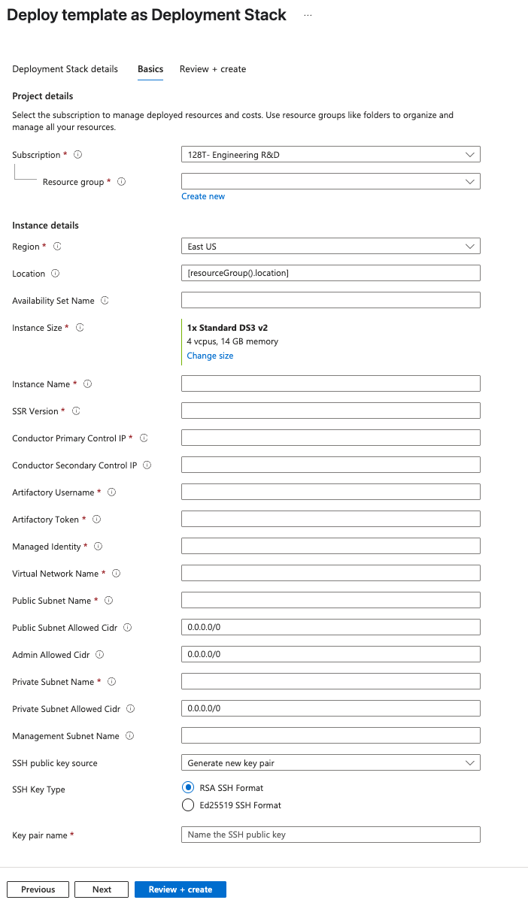Viewport: 528px width, 906px height.
Task: Click info icon next to Subscription label
Action: (x=78, y=155)
